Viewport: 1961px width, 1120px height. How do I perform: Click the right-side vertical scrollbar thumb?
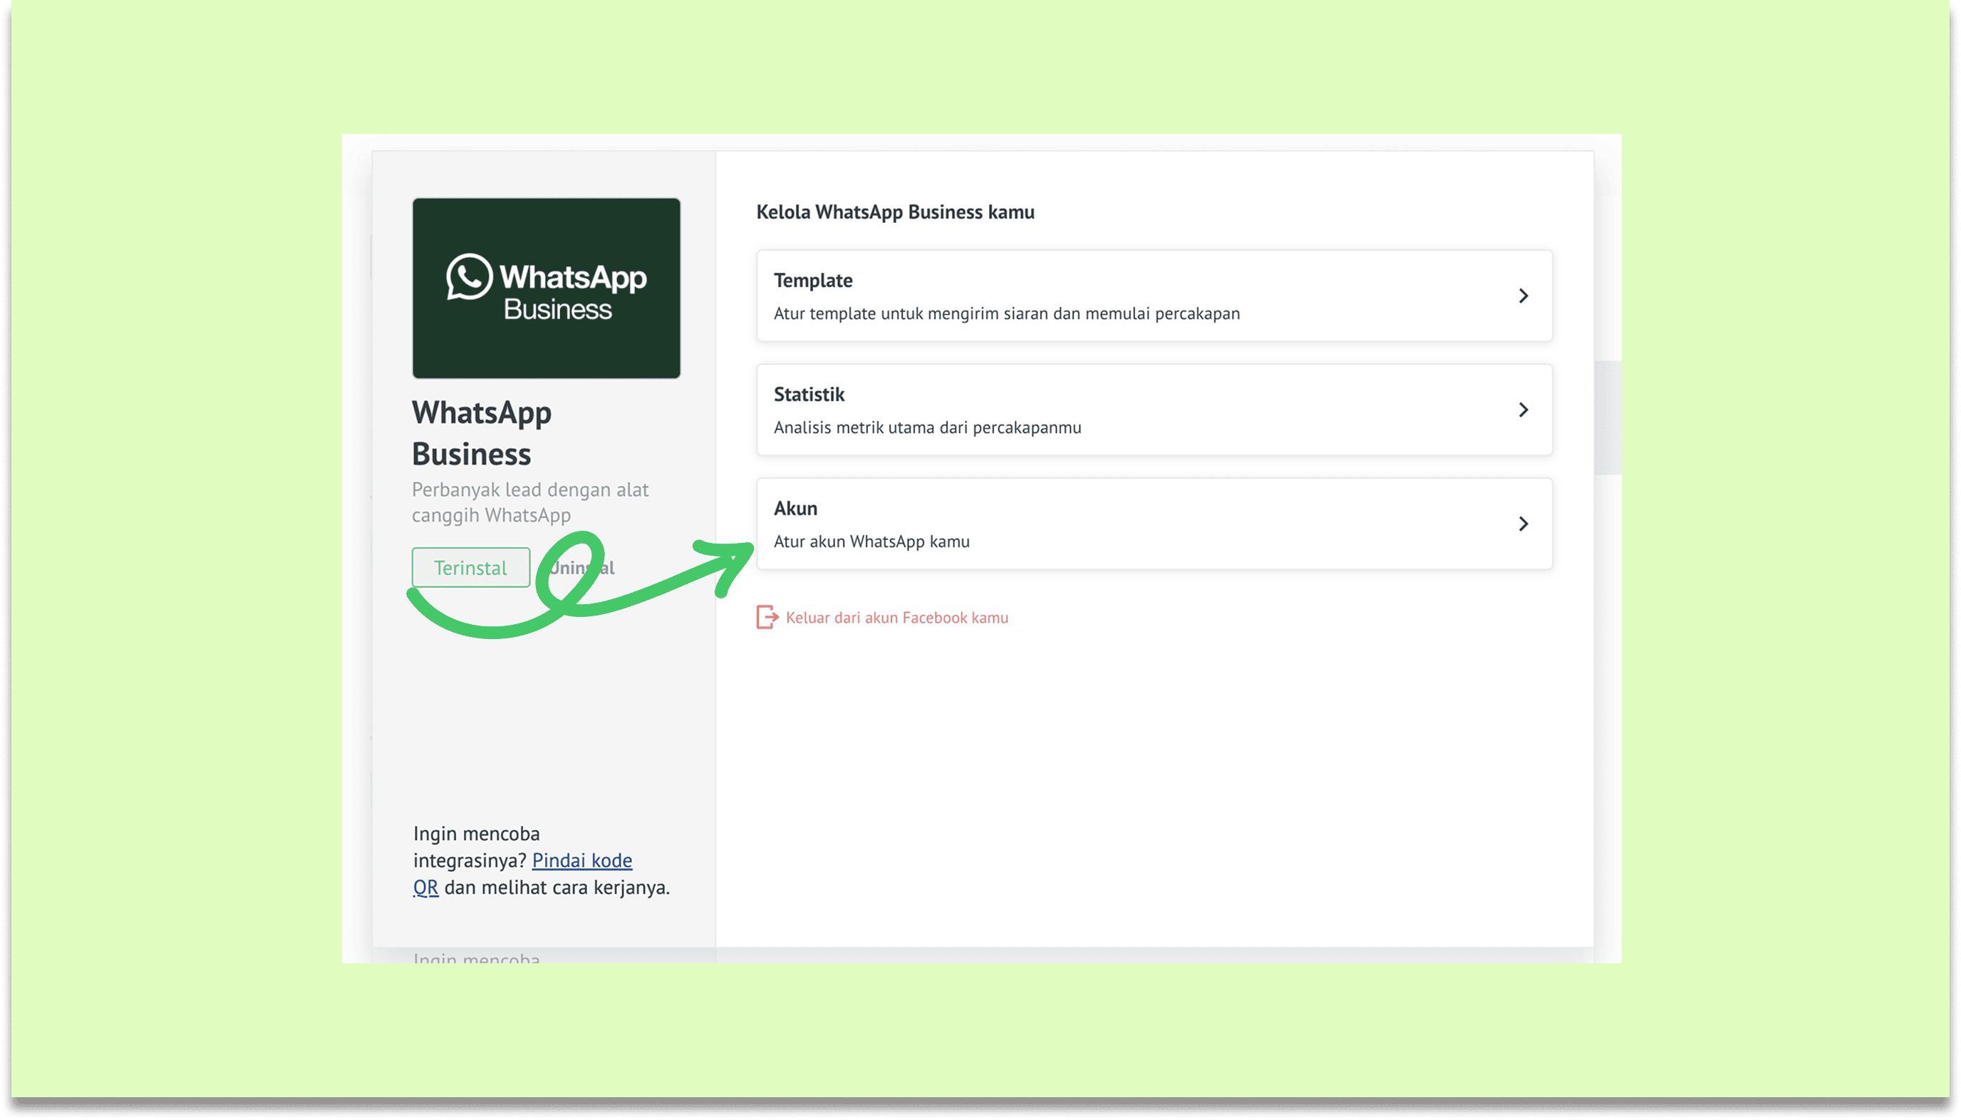[1607, 418]
